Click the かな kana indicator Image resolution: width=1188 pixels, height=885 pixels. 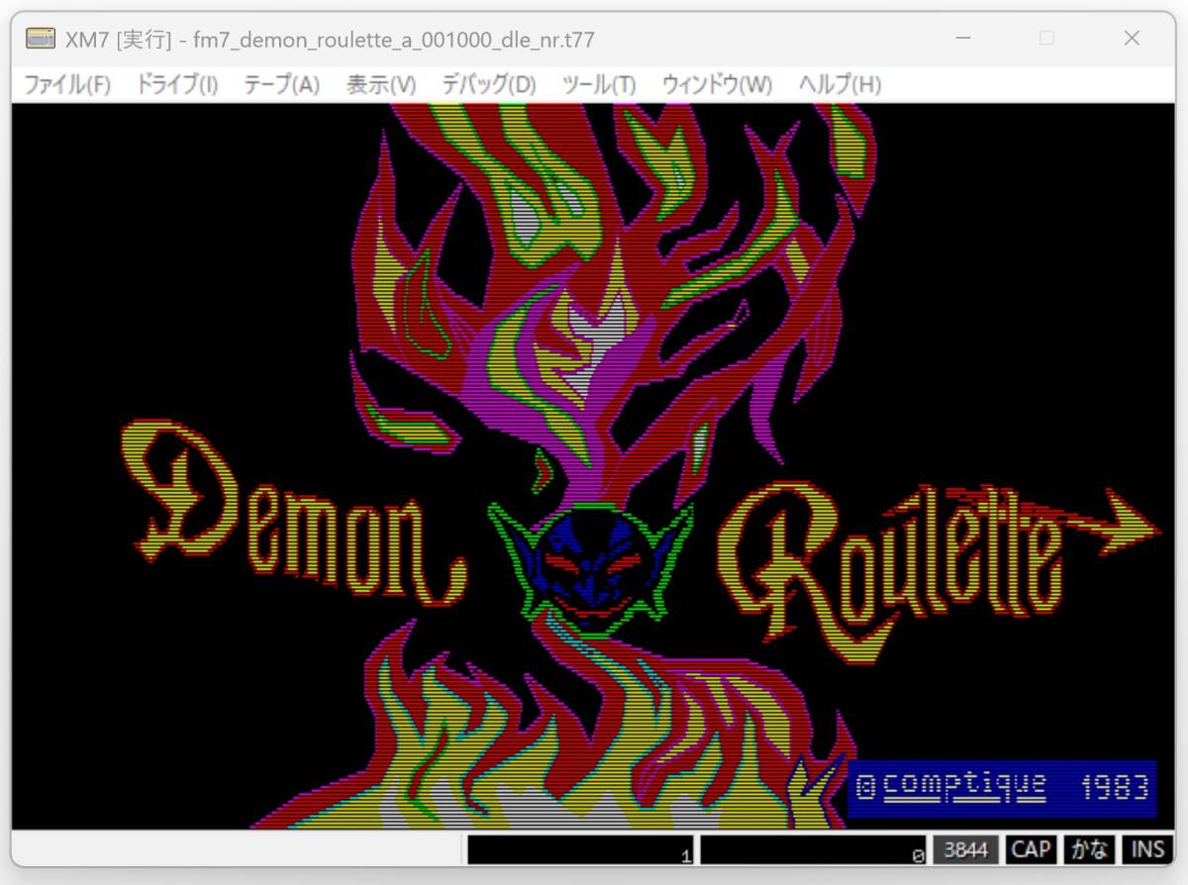tap(1089, 850)
